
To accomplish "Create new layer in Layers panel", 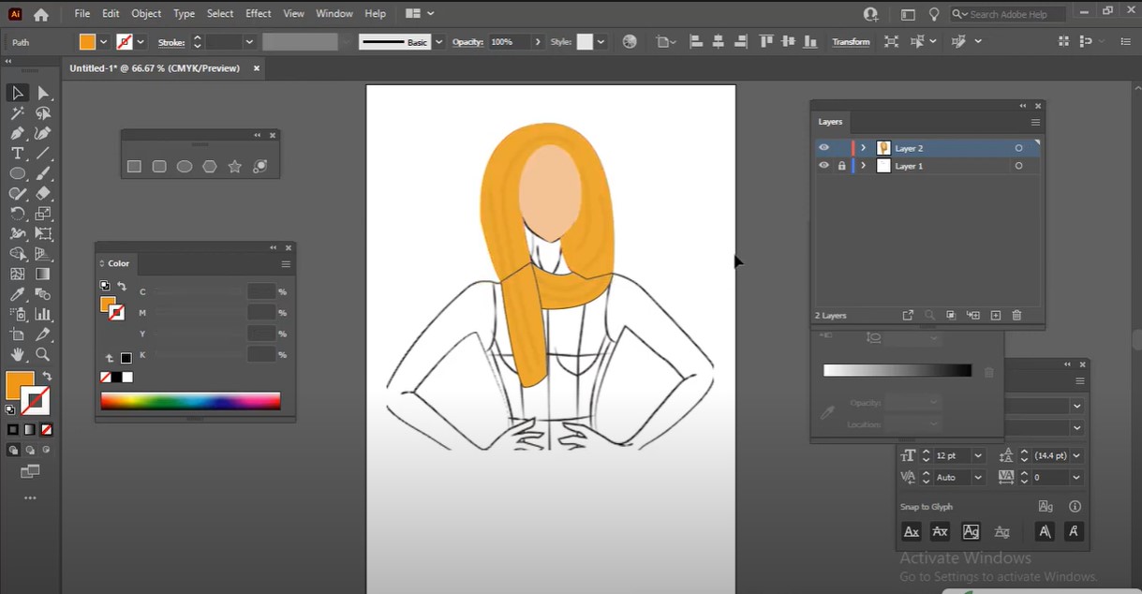I will point(996,316).
